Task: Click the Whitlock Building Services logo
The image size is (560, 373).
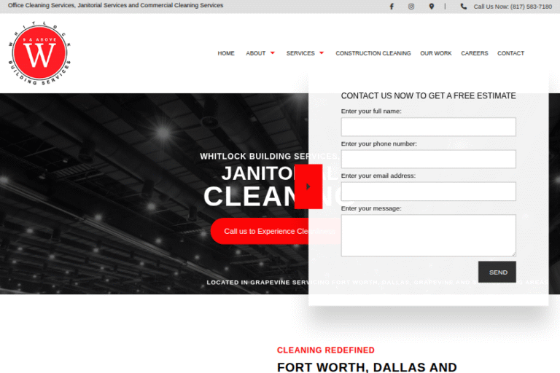Action: (x=41, y=53)
